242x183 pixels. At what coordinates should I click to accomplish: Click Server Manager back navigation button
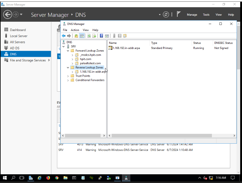tap(8, 15)
